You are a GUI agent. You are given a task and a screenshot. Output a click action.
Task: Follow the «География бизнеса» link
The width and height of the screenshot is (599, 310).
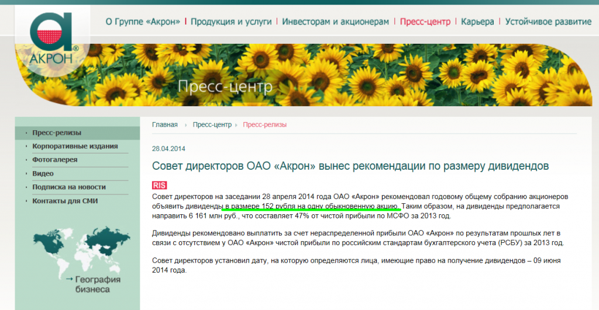pyautogui.click(x=98, y=284)
